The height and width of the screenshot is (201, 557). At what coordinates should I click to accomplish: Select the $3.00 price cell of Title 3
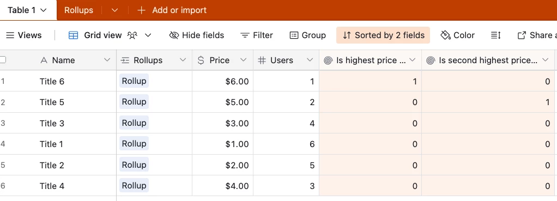[x=223, y=123]
